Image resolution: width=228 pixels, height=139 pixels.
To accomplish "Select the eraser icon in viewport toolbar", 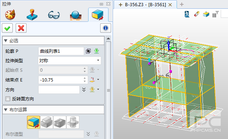I will [197, 14].
